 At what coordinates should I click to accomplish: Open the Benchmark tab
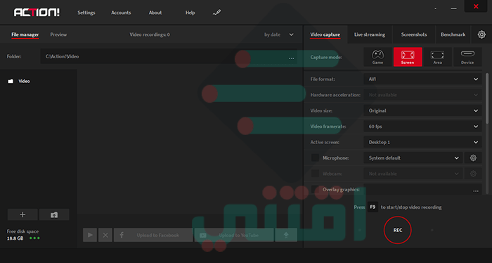[453, 34]
